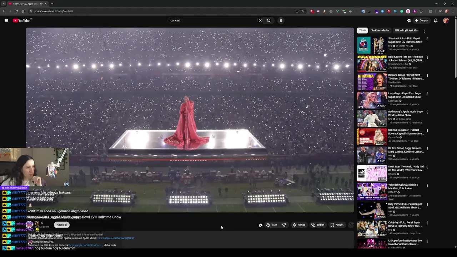Viewport: 457px width, 257px height.
Task: Run search with the magnifier button
Action: (269, 20)
